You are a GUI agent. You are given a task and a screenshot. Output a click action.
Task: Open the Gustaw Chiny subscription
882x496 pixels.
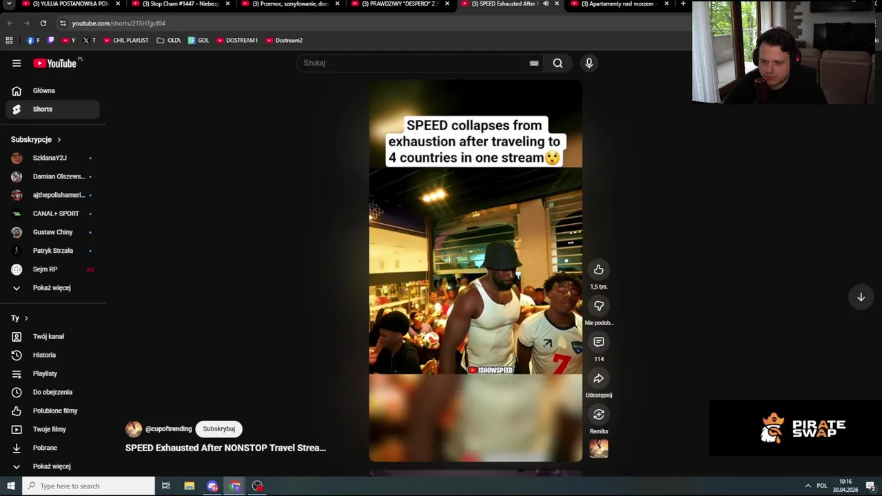[52, 232]
